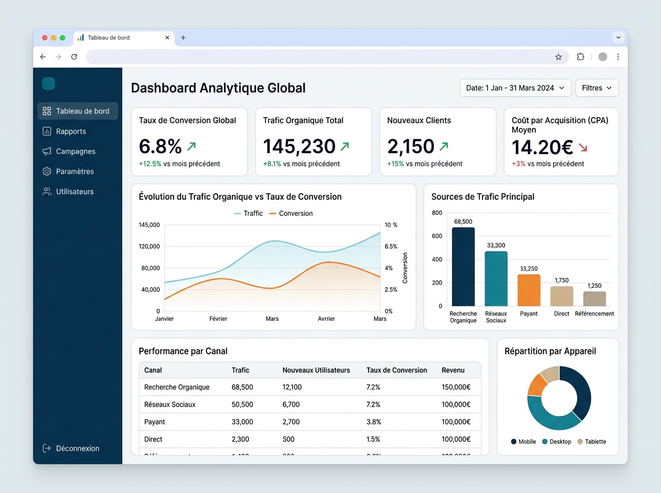Click the orange Payant bar
The height and width of the screenshot is (493, 661).
(529, 291)
